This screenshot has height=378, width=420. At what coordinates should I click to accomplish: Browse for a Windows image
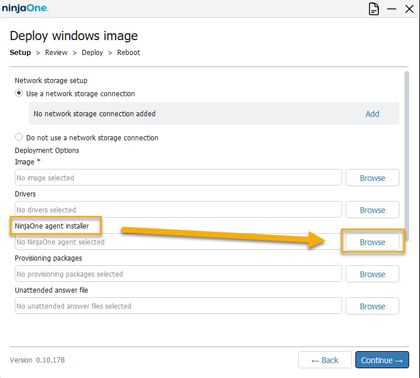point(373,178)
